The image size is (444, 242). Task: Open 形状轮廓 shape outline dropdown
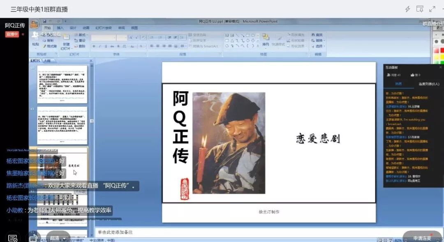(296, 40)
